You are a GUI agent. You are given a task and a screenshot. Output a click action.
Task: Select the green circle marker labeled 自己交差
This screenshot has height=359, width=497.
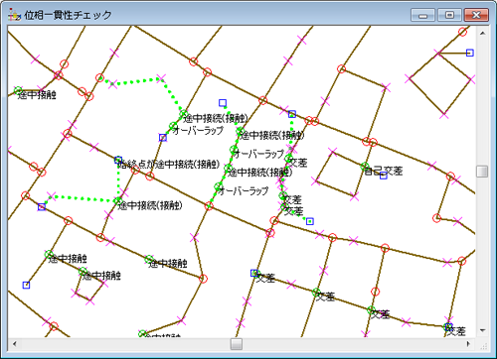coord(365,167)
